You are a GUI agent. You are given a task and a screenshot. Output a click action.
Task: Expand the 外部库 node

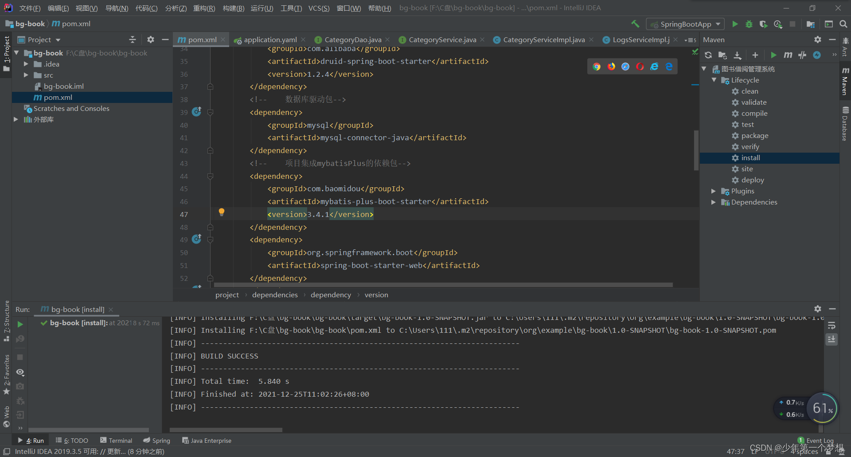coord(16,119)
